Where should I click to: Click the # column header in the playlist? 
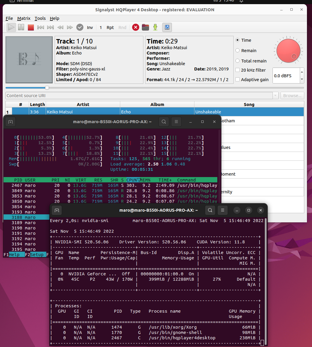click(x=21, y=105)
